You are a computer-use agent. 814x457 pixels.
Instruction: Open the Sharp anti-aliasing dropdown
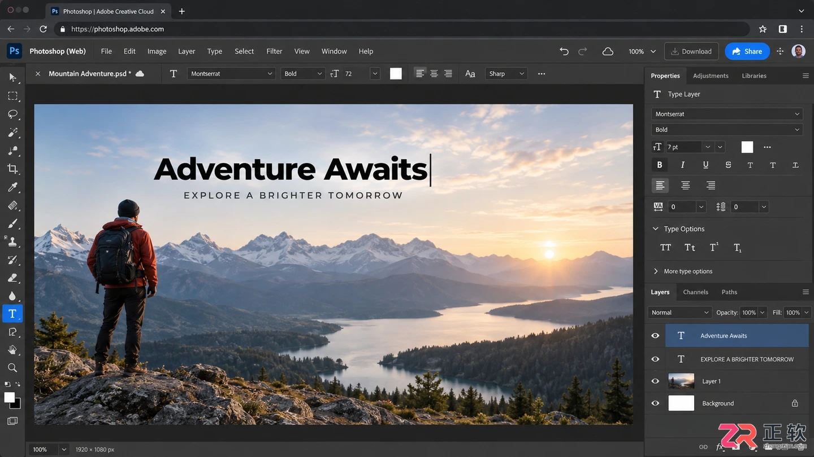pos(506,73)
